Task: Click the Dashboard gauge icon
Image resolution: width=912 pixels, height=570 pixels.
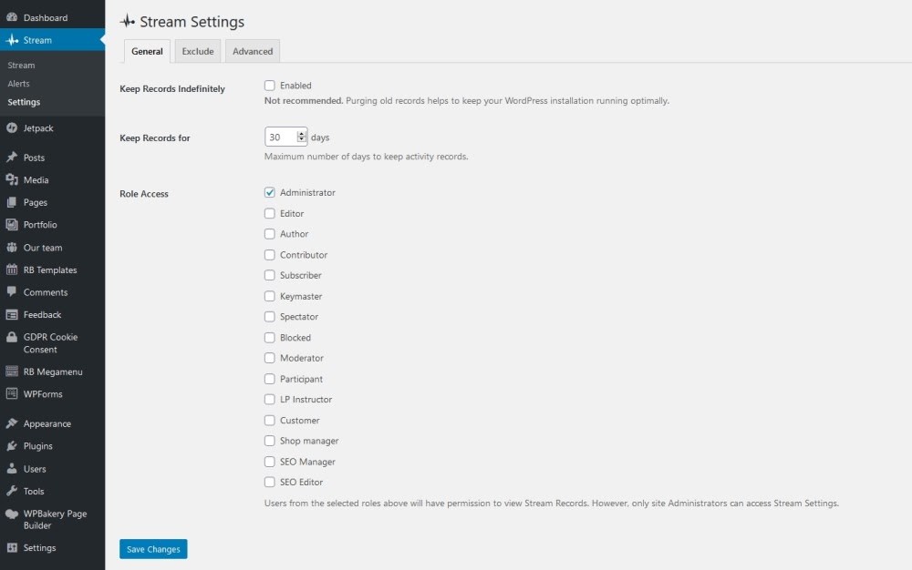Action: click(12, 17)
